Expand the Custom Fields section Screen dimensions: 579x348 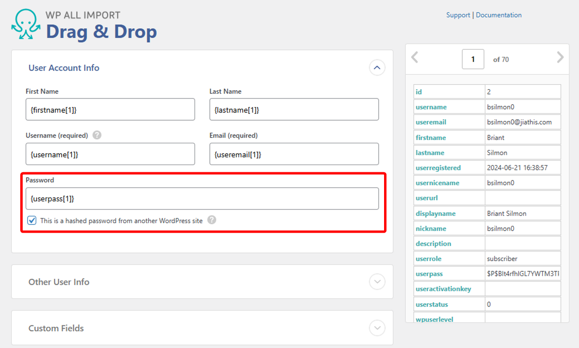pyautogui.click(x=377, y=328)
